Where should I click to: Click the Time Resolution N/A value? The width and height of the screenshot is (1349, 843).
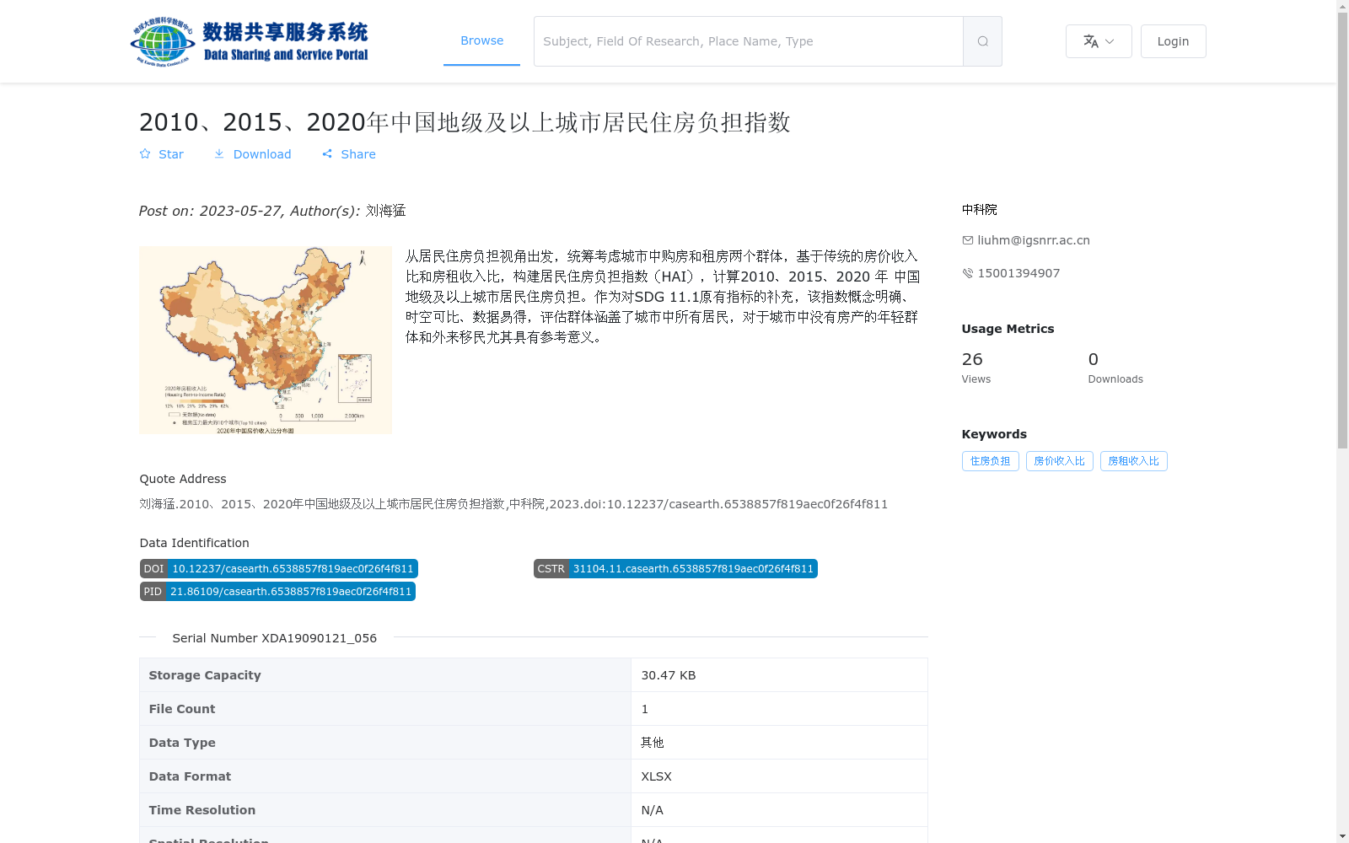pos(652,810)
